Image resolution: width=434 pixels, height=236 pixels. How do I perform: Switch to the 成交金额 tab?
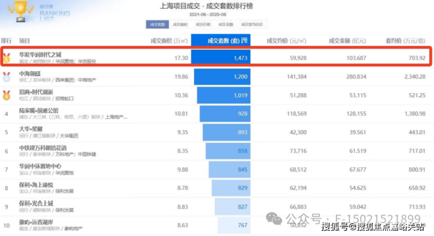pos(225,25)
